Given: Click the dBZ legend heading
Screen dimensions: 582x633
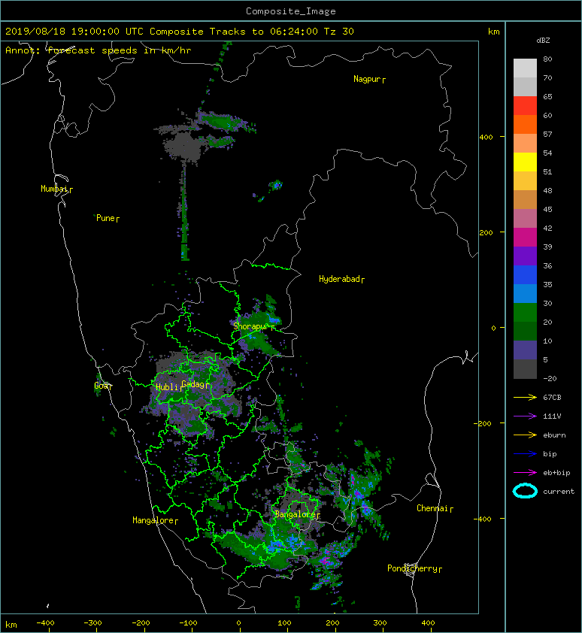Looking at the screenshot, I should (543, 41).
